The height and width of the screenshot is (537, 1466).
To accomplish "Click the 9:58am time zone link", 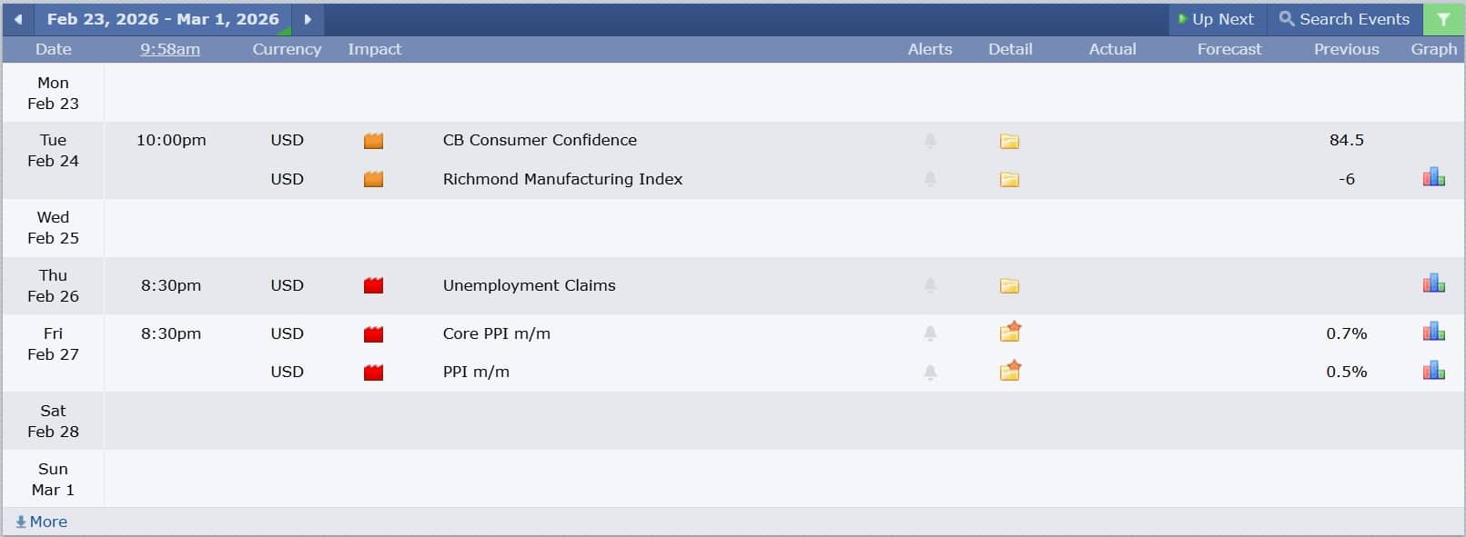I will click(x=170, y=49).
